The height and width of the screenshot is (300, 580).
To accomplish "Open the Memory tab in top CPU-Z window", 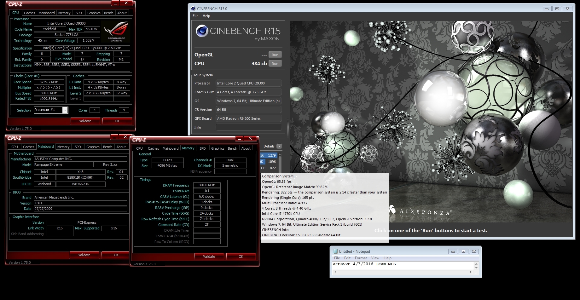I will pos(64,13).
